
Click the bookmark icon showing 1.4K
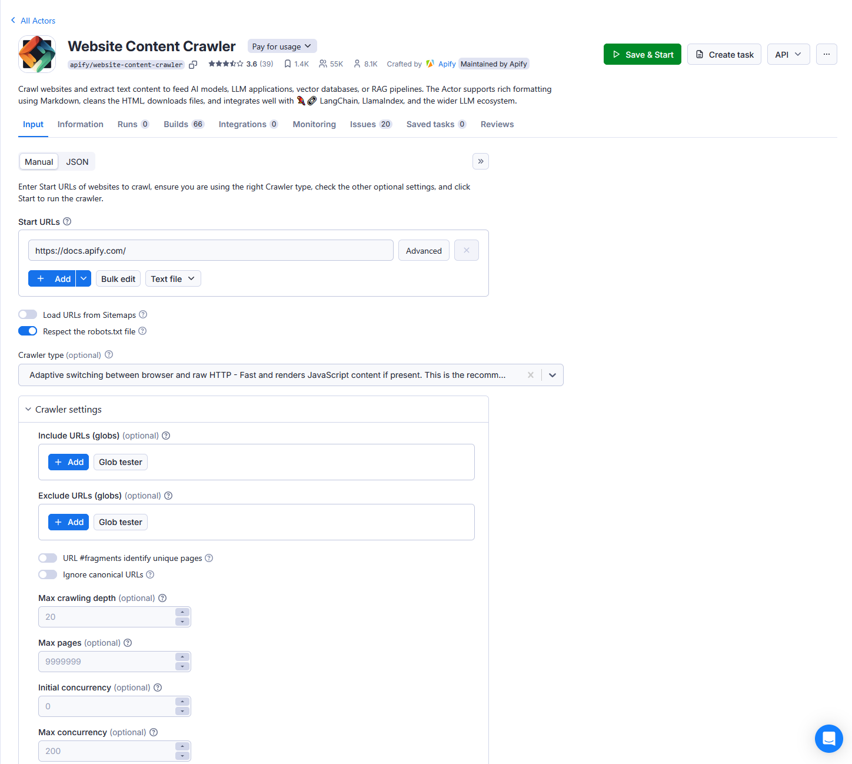[288, 64]
